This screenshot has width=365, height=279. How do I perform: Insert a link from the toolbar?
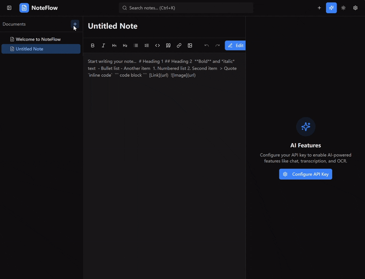click(179, 45)
